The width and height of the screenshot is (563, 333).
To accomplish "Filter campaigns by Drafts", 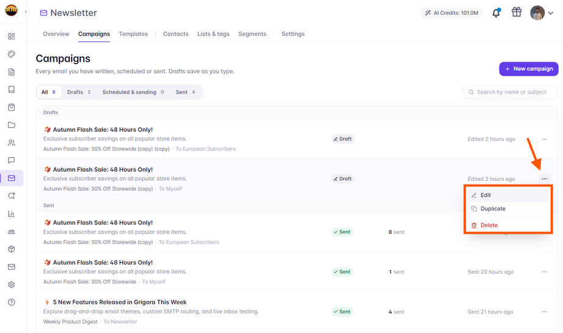I will pos(79,92).
